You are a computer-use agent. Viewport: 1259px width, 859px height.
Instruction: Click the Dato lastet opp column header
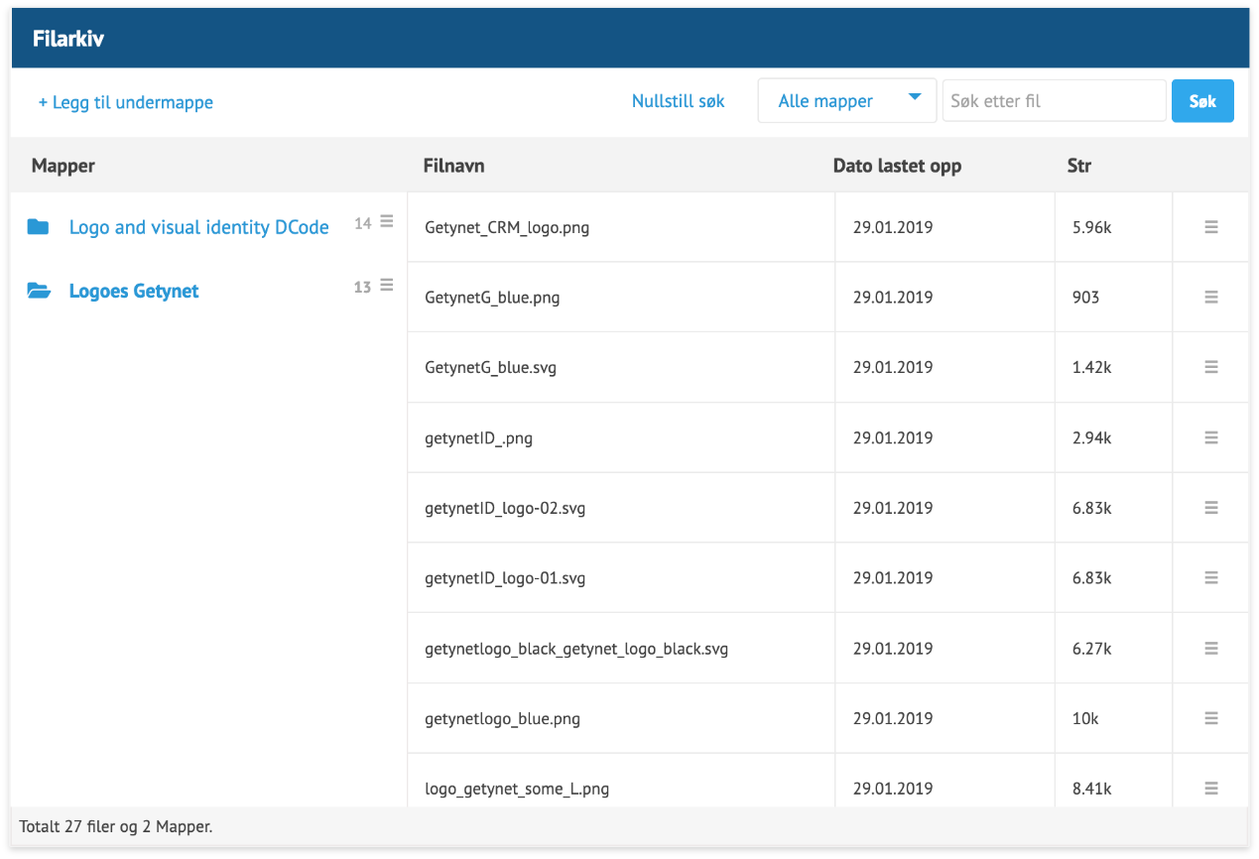click(897, 166)
